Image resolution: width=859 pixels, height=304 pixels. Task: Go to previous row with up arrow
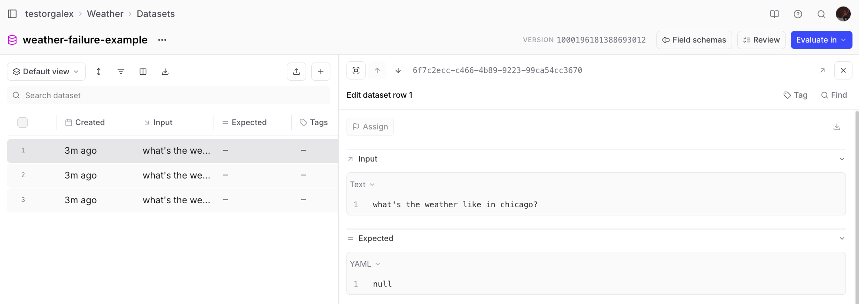[x=377, y=70]
